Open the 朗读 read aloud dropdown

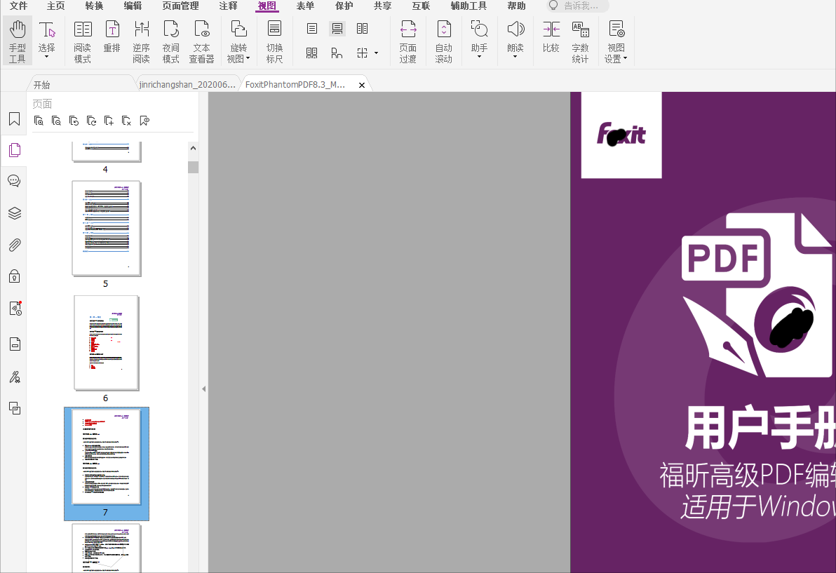coord(515,39)
